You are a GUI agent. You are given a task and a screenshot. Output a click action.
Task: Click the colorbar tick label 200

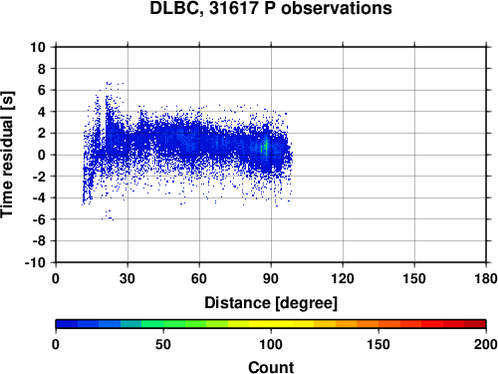(x=486, y=344)
